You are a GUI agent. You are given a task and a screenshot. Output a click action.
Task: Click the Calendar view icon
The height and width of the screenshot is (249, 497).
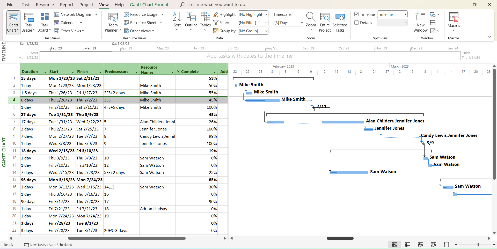[56, 23]
